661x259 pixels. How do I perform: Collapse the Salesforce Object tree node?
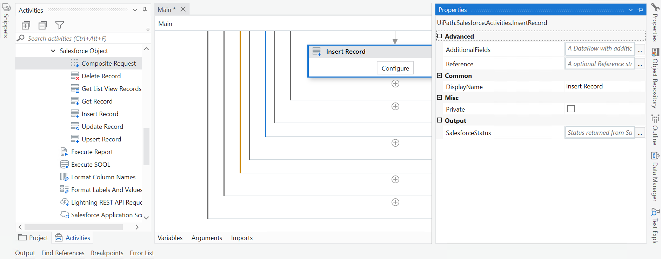[53, 51]
